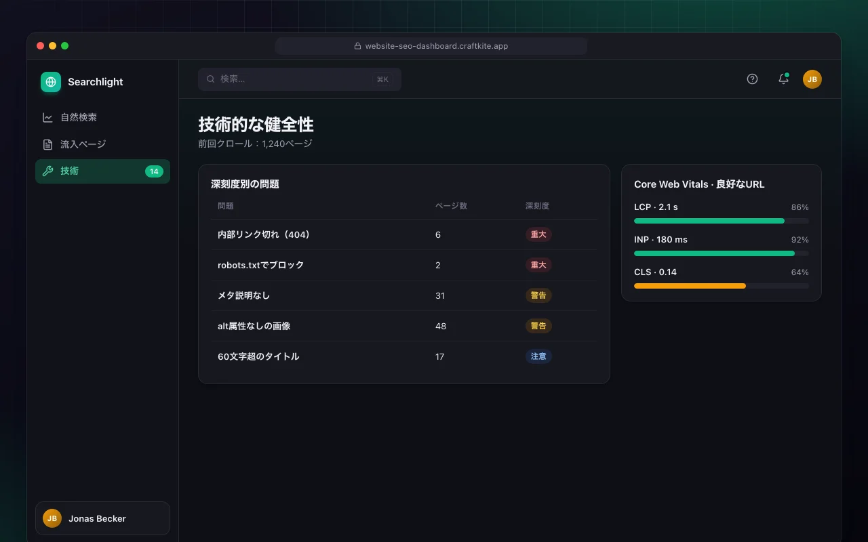The image size is (868, 542).
Task: Click the LCP · 2.1 s label
Action: click(x=656, y=207)
